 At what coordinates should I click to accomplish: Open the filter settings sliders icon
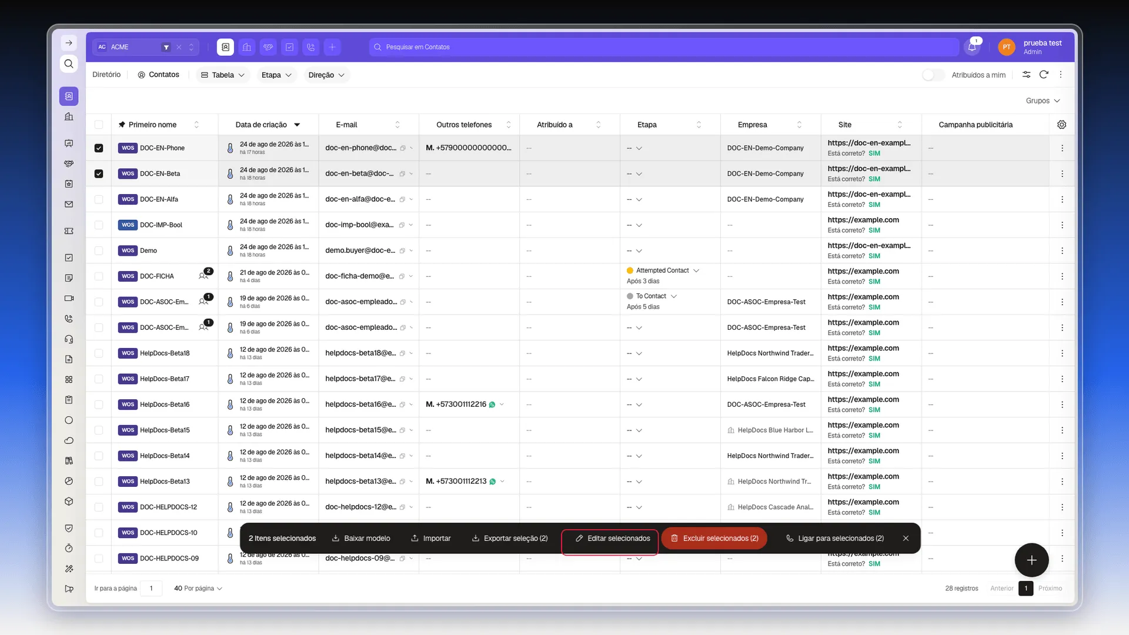(1026, 75)
